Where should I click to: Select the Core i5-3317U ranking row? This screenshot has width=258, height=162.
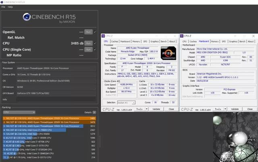(49, 158)
